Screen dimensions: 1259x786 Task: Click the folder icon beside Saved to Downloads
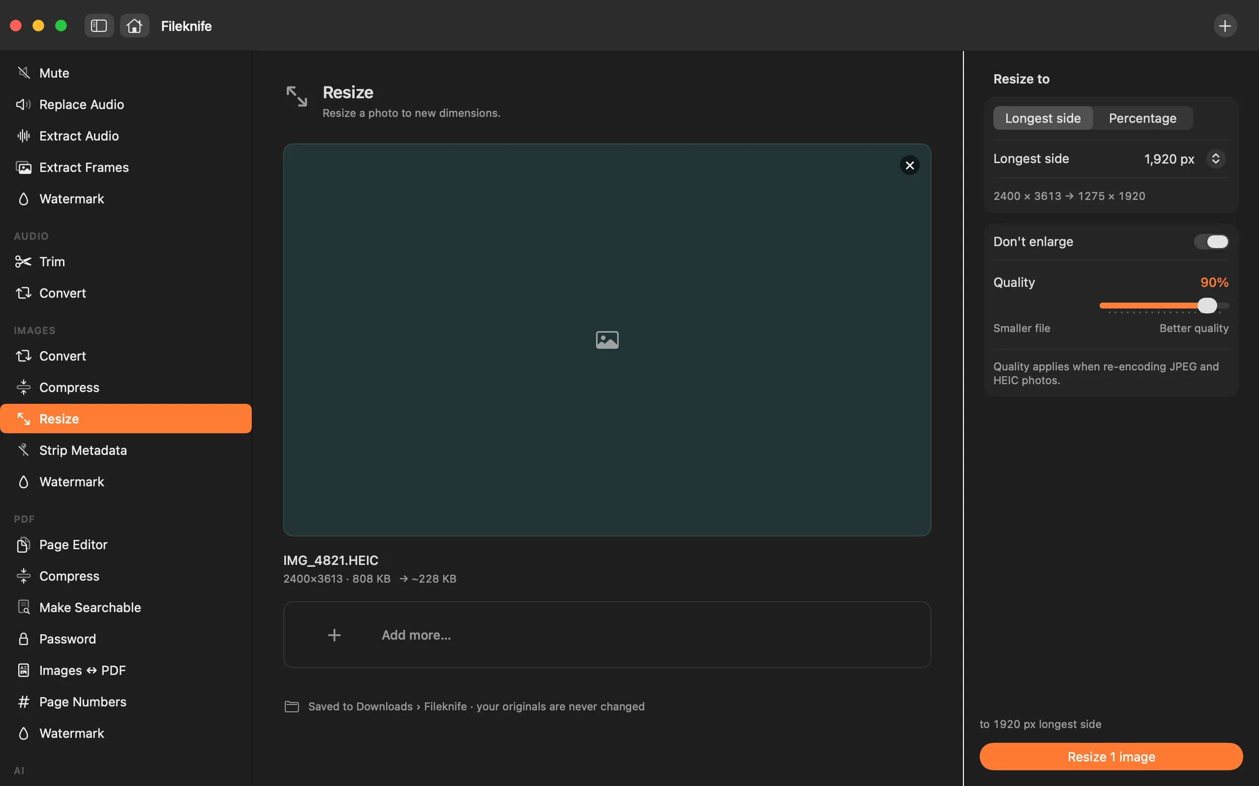(291, 706)
